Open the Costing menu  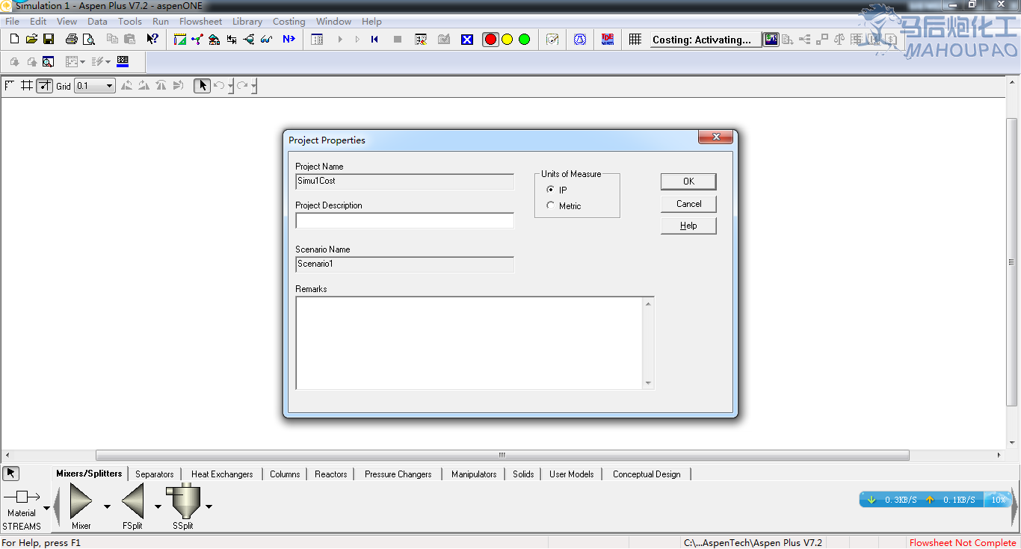[x=289, y=21]
